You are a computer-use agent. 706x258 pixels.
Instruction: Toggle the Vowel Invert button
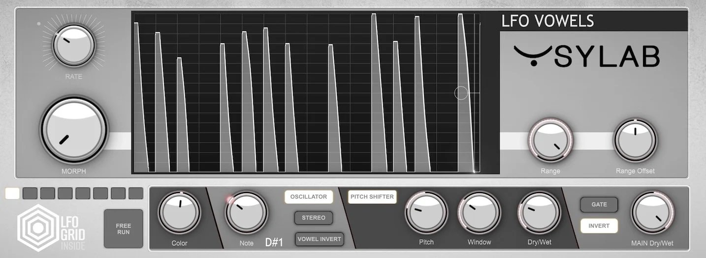point(319,239)
